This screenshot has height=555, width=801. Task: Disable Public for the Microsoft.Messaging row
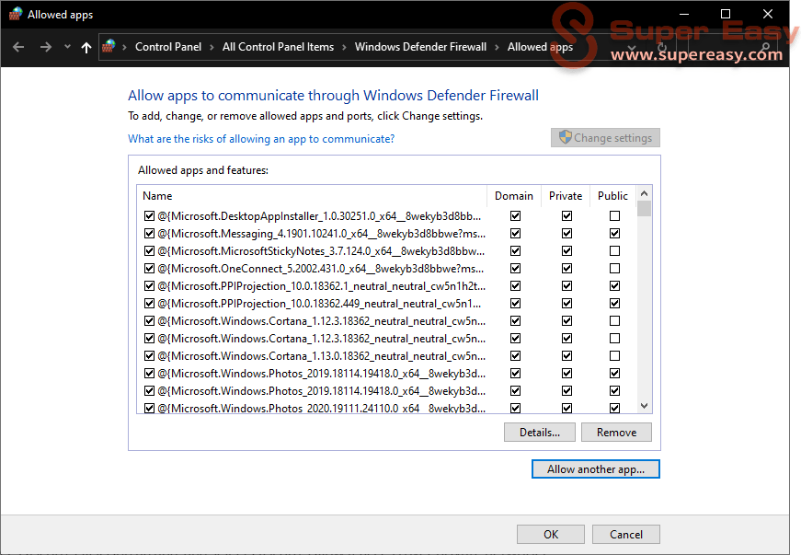click(614, 234)
